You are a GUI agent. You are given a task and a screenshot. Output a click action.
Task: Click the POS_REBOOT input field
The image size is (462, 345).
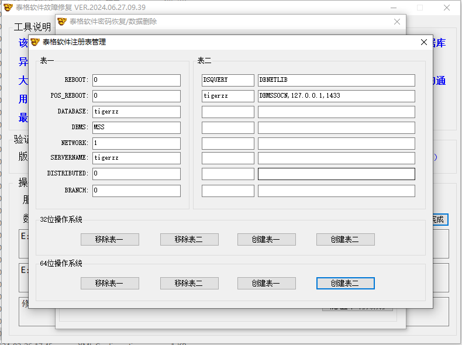tap(136, 96)
